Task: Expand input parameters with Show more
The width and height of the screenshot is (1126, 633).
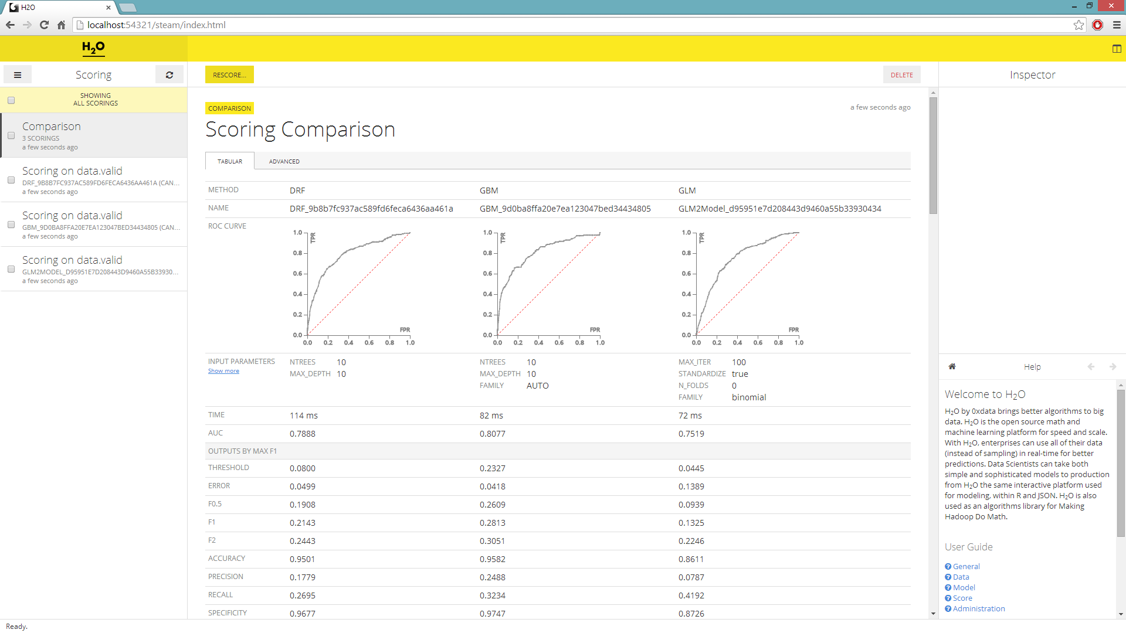Action: (223, 371)
